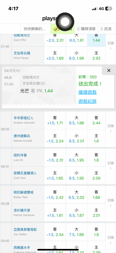Open the 訊息 tab
116x253 pixels.
106,29
